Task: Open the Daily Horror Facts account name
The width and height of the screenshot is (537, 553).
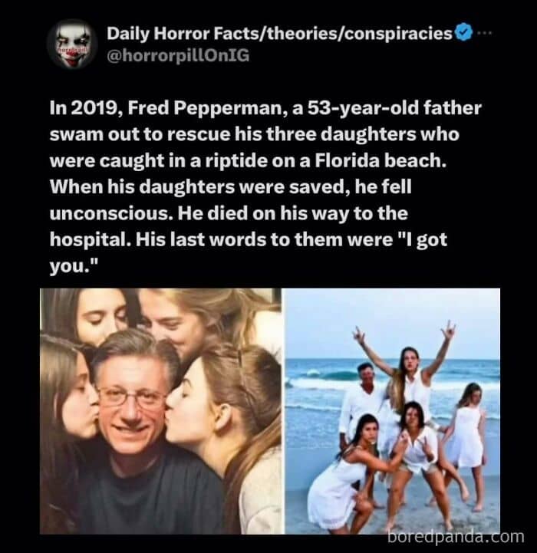Action: pos(279,34)
